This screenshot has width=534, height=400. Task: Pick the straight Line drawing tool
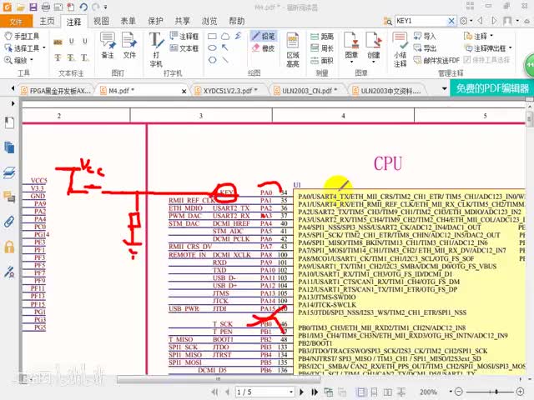[225, 60]
